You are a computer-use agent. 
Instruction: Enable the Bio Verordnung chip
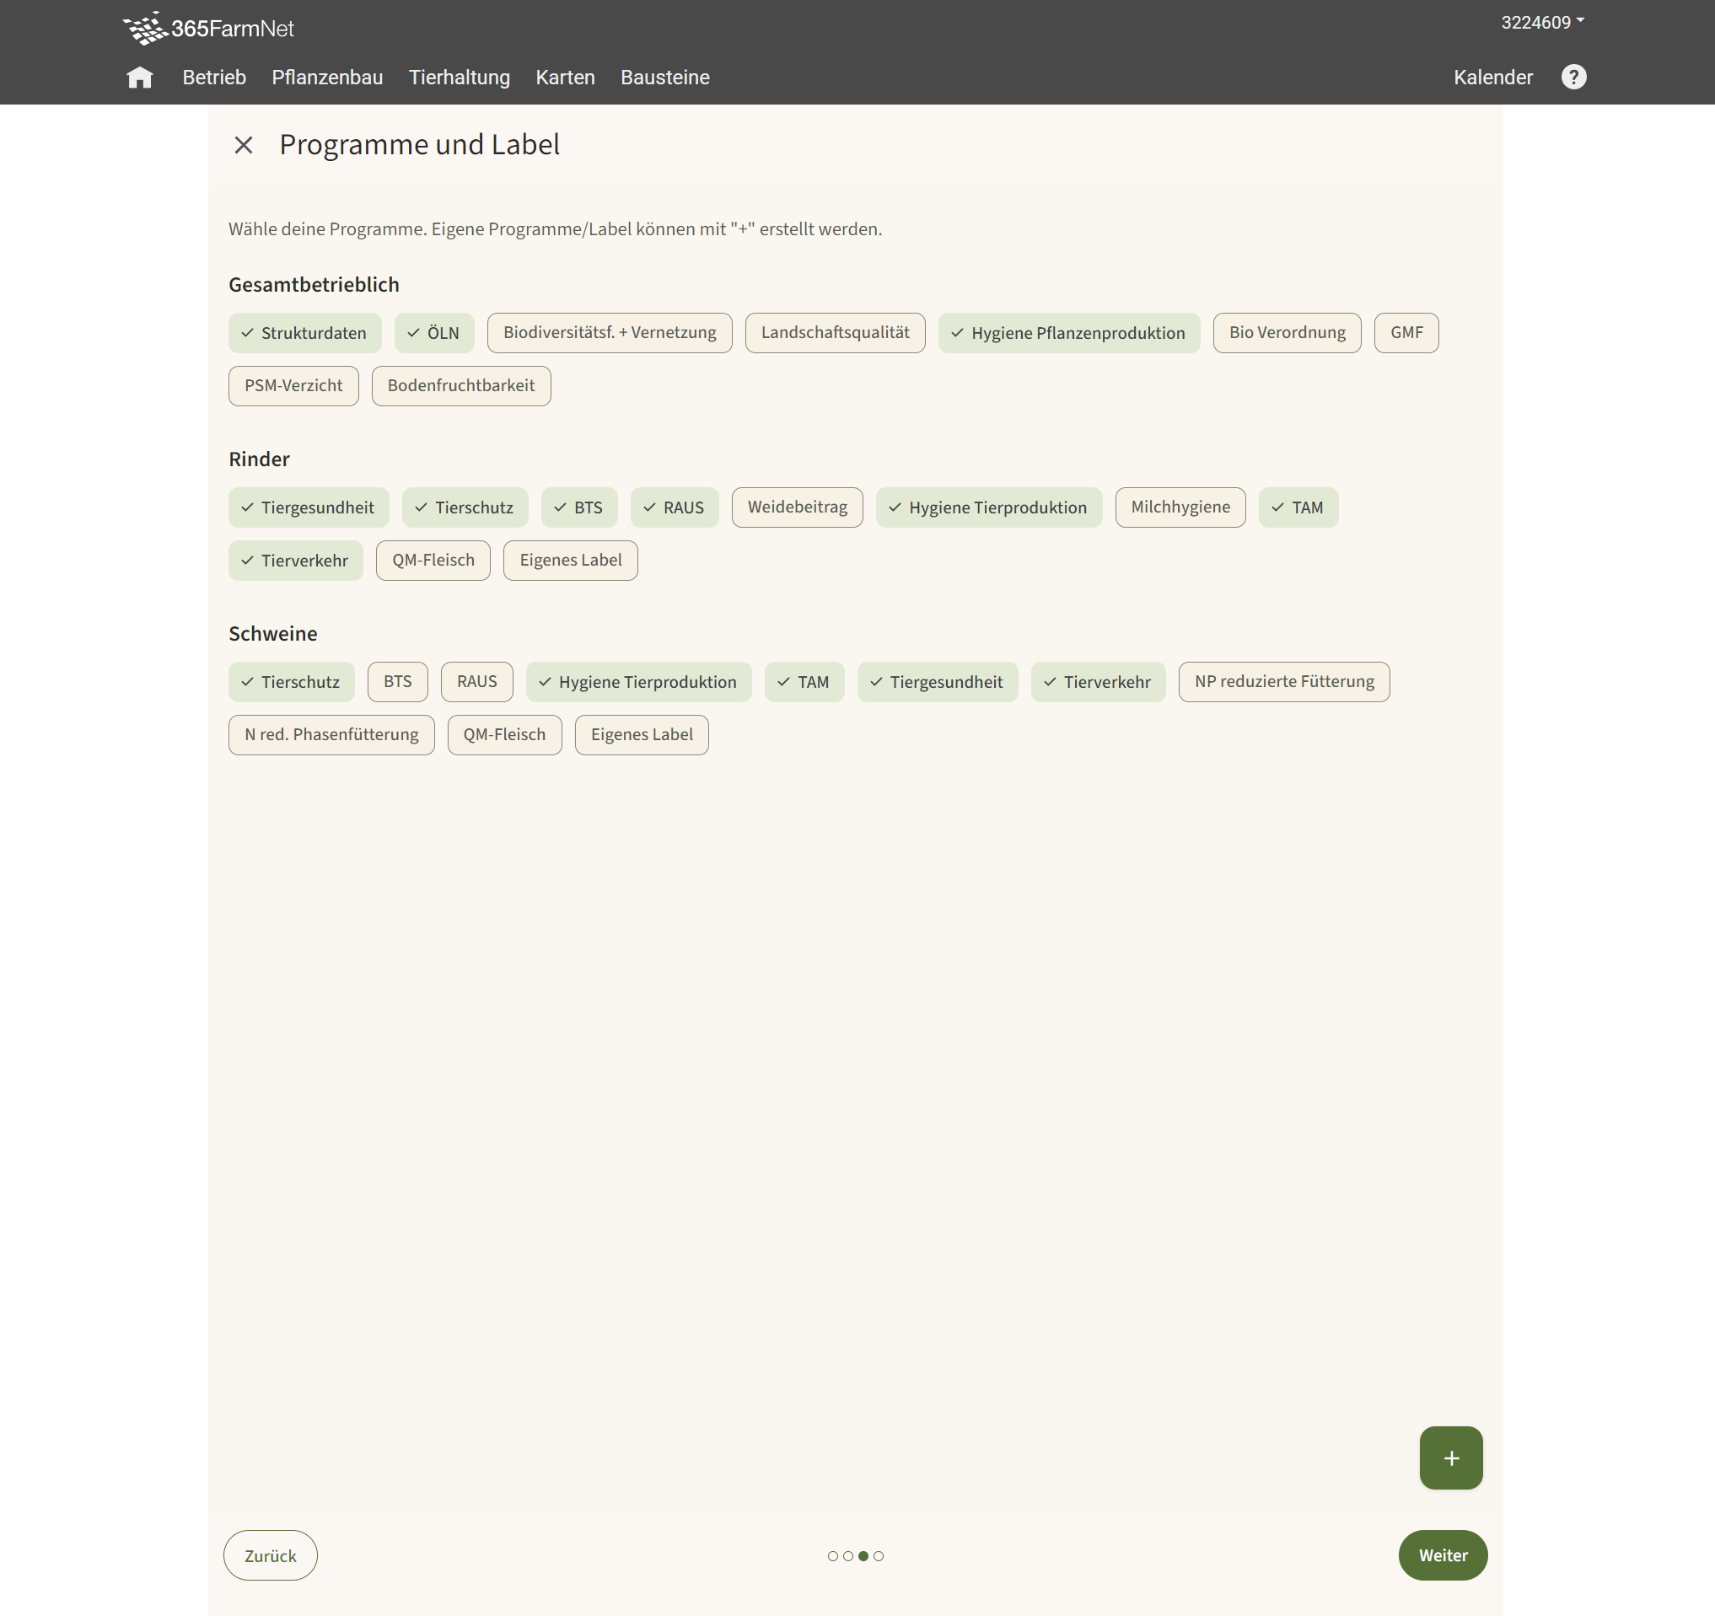tap(1287, 333)
